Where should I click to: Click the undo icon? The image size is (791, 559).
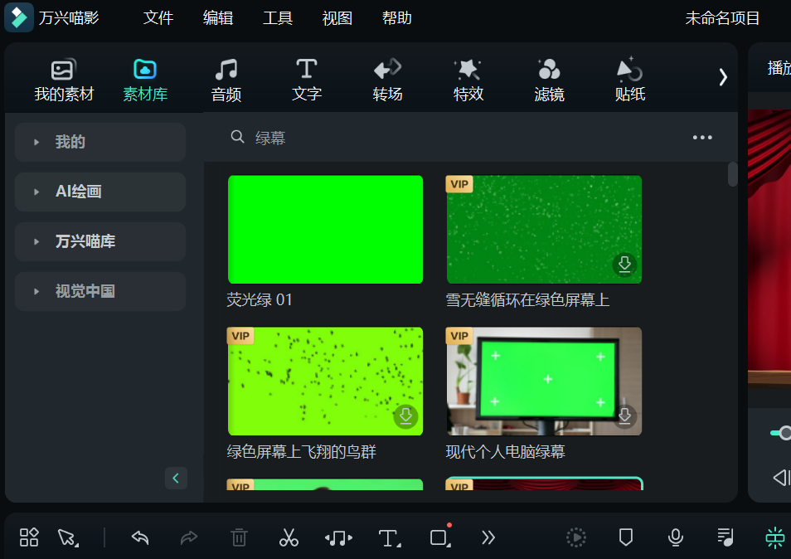click(x=139, y=537)
